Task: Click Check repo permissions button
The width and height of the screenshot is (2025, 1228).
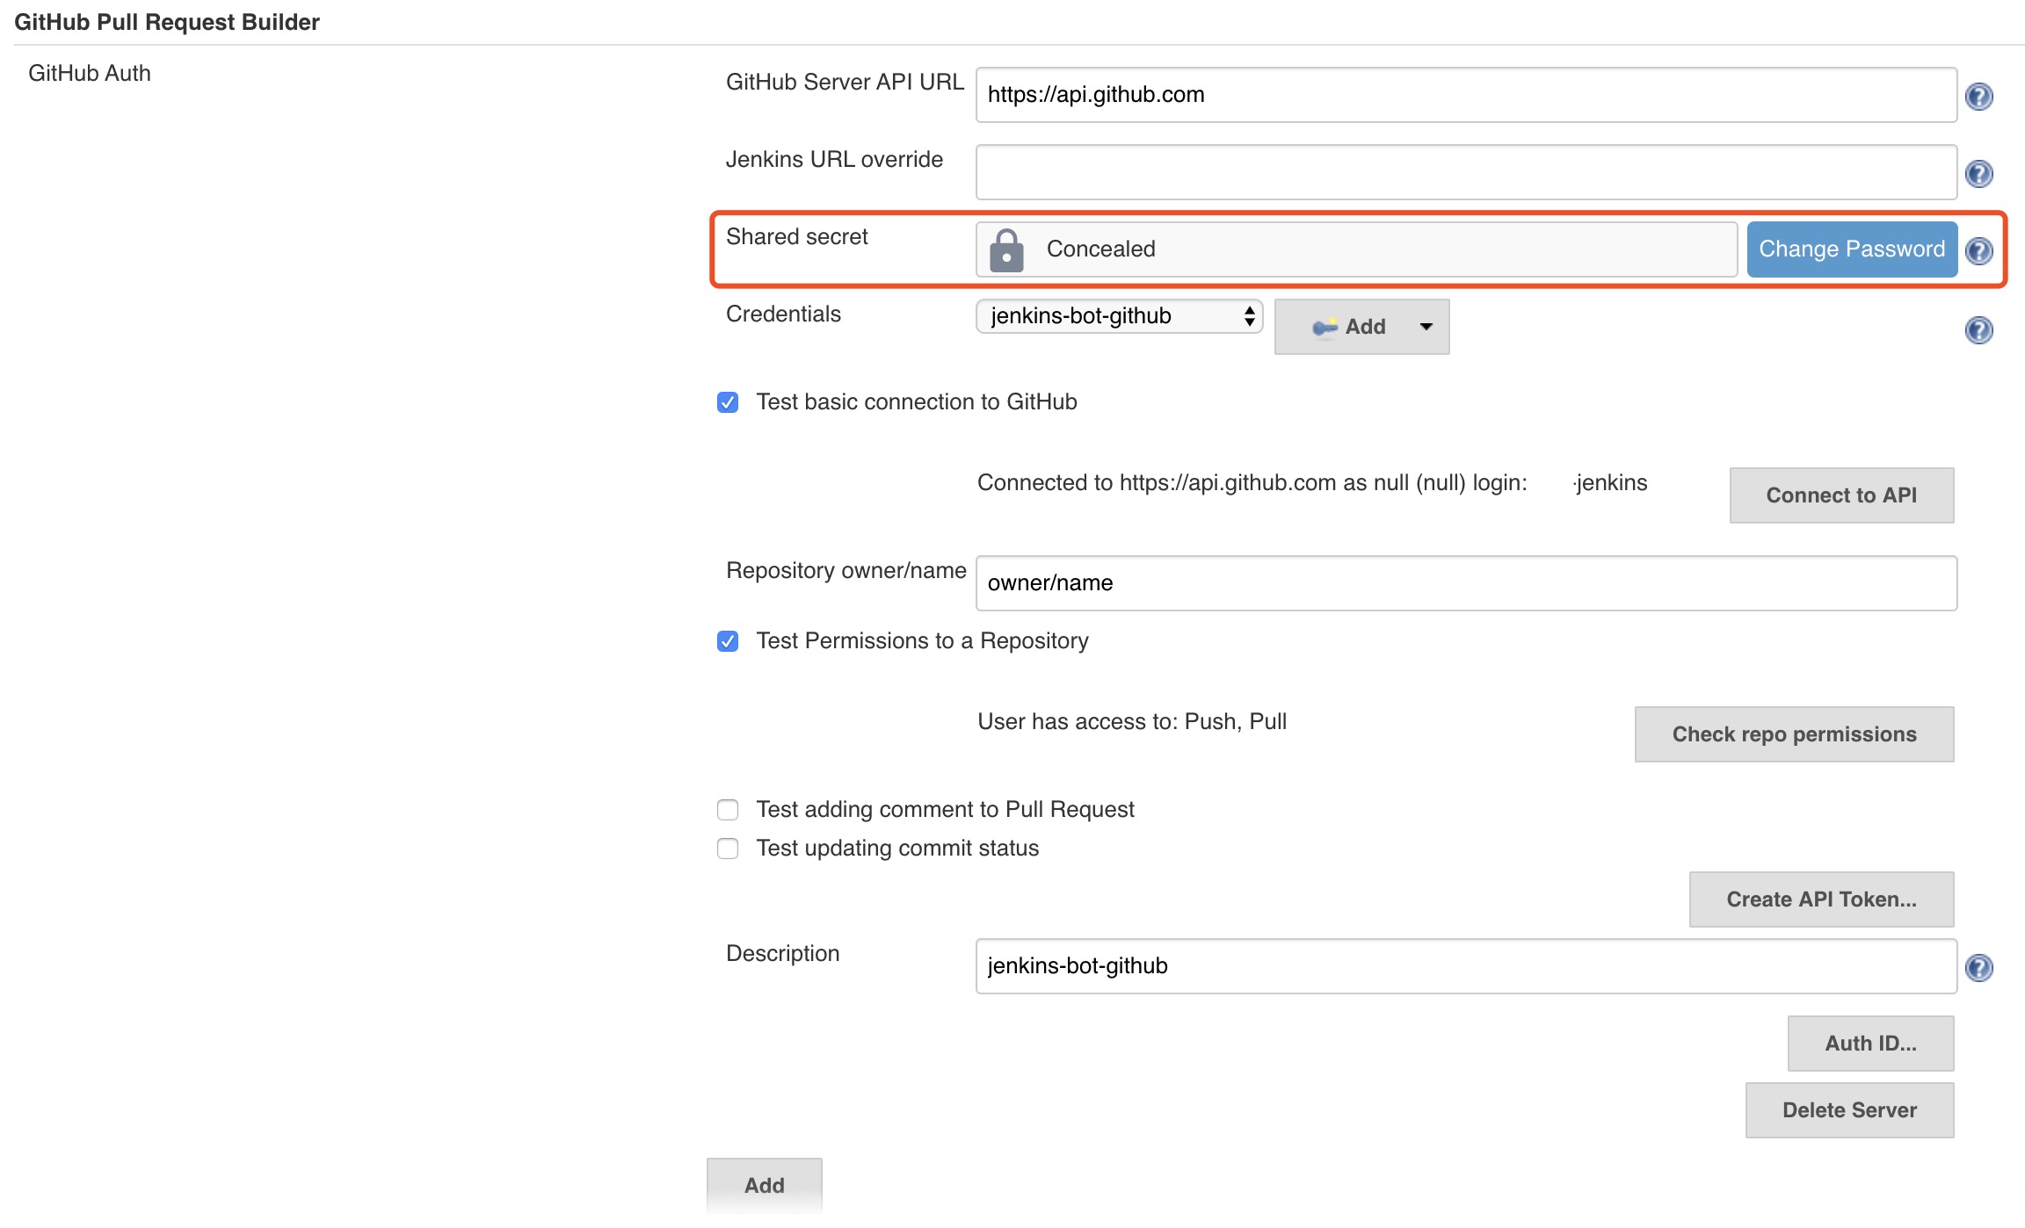Action: 1794,734
